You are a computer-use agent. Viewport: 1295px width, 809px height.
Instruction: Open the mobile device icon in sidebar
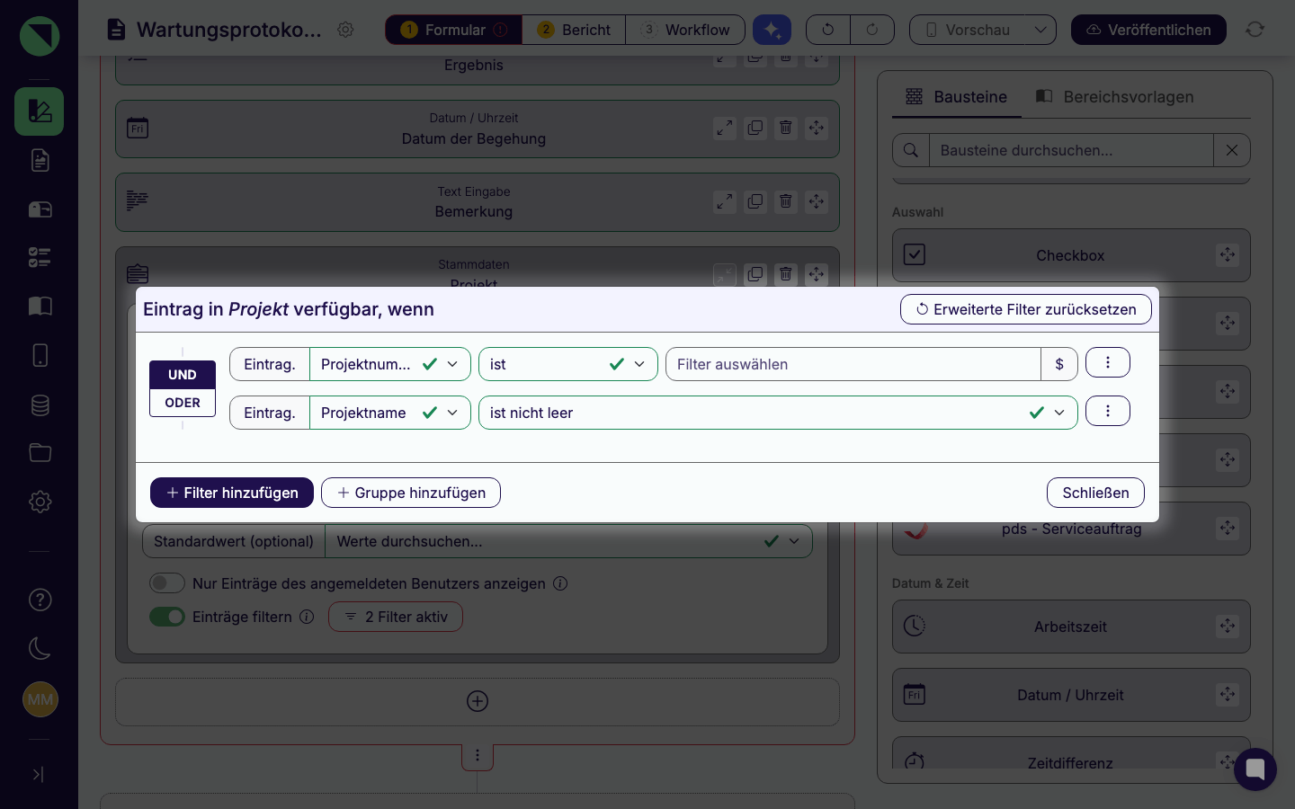(40, 355)
